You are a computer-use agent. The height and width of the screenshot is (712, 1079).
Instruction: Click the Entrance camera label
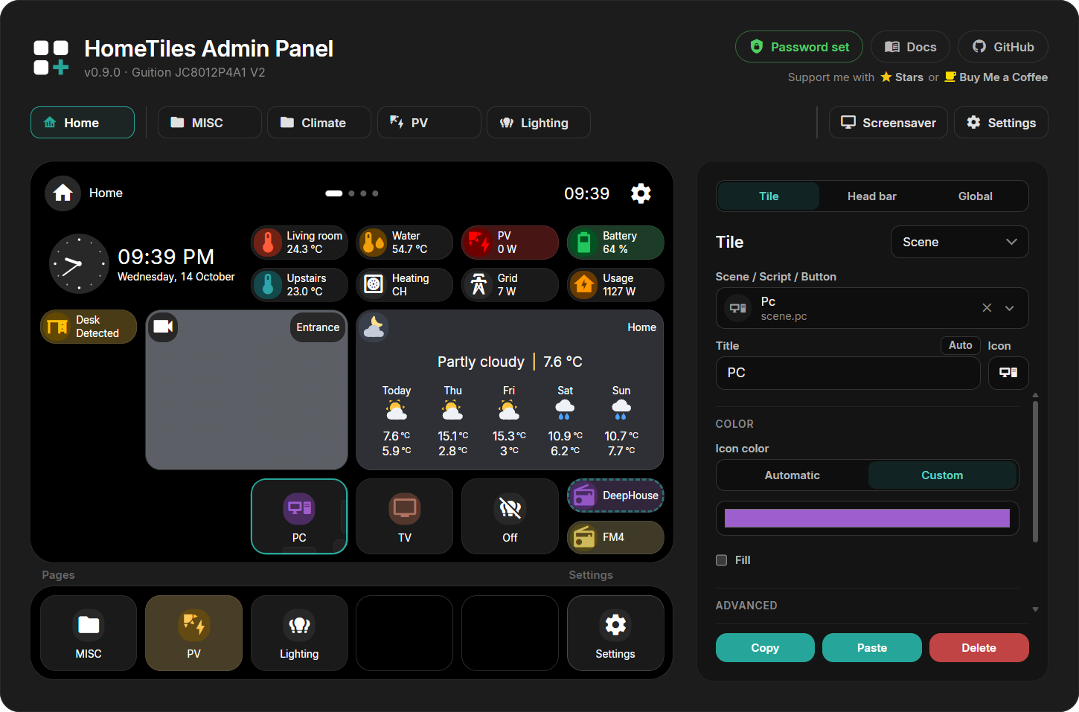tap(318, 327)
